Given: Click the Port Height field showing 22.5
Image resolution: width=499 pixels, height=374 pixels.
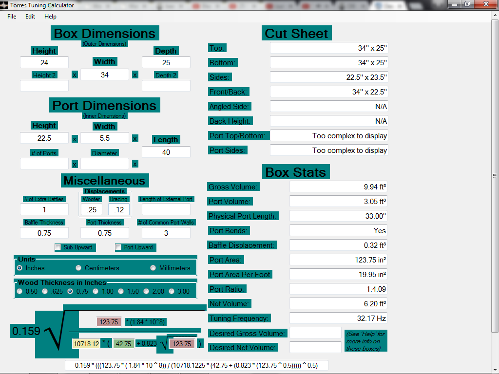Looking at the screenshot, I should click(44, 138).
